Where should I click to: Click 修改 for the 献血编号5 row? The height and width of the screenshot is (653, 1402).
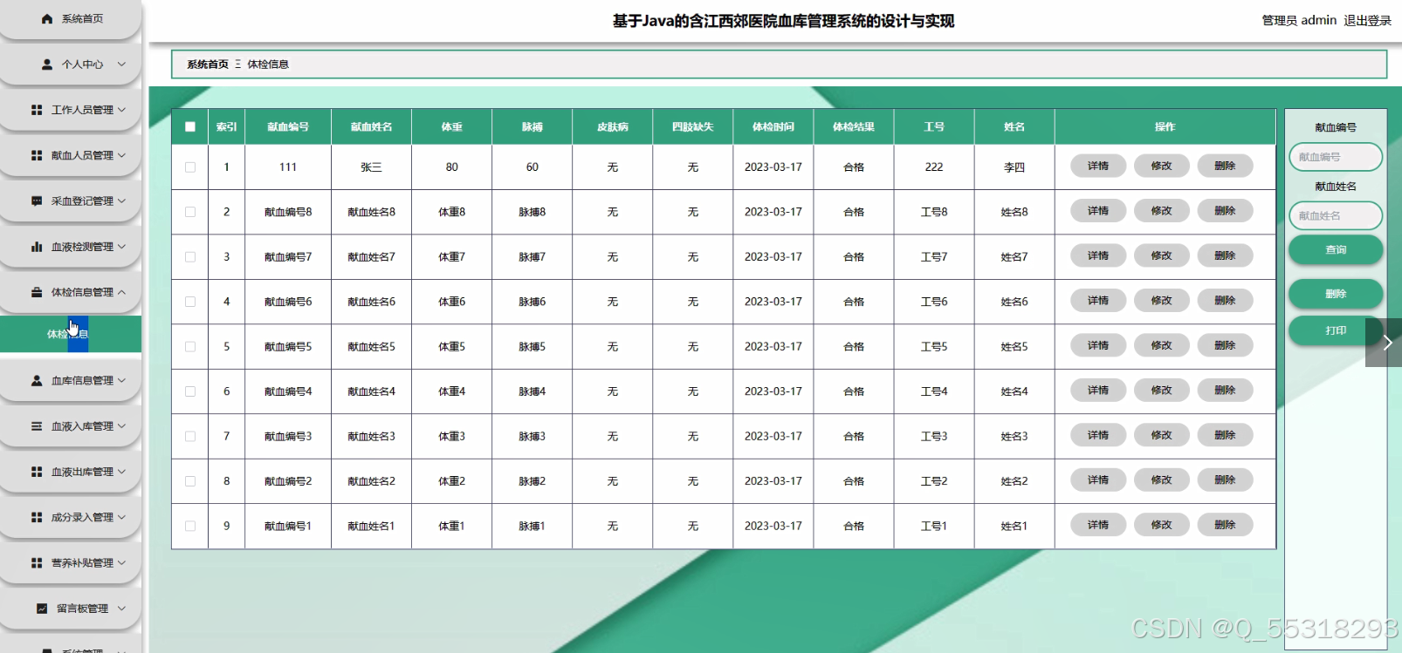(1161, 345)
